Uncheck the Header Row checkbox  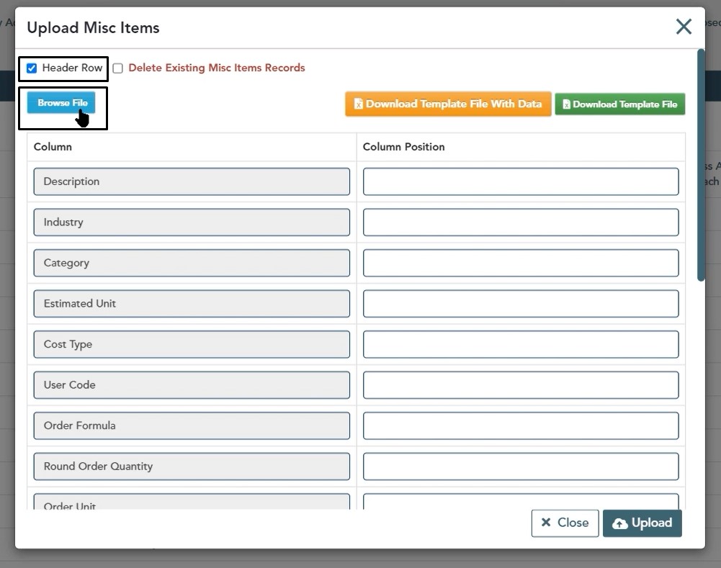coord(32,68)
